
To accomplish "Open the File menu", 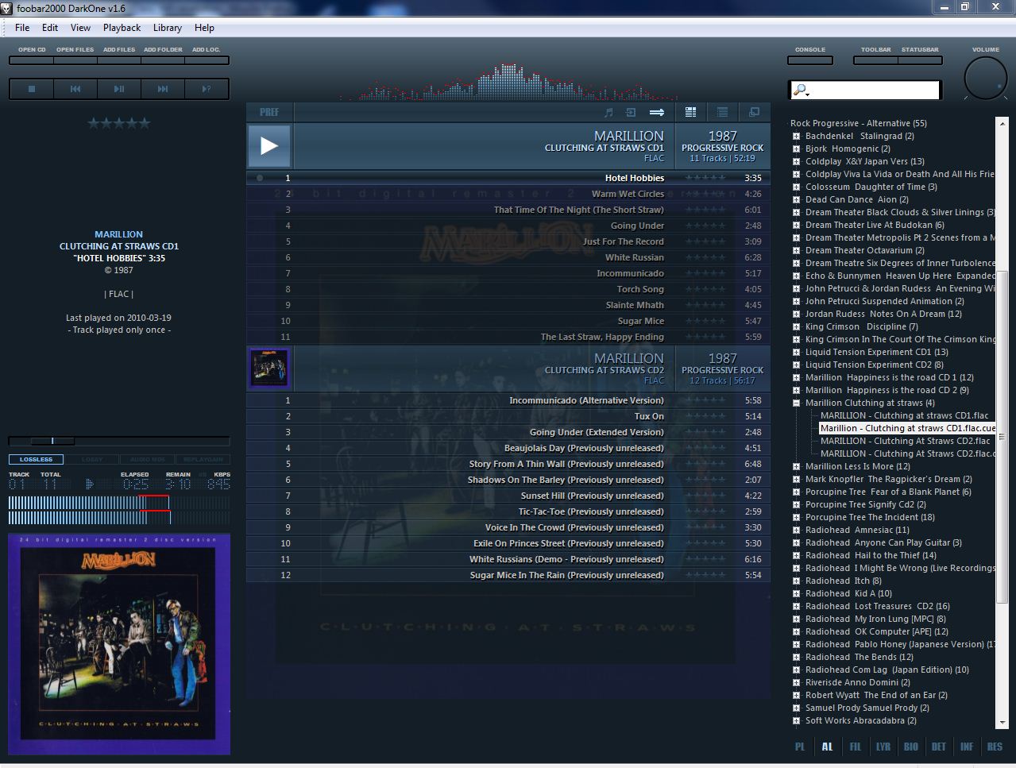I will tap(22, 28).
